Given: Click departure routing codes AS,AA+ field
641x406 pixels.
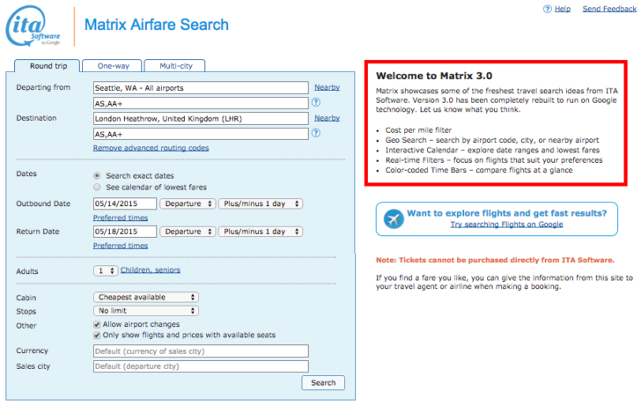Looking at the screenshot, I should [x=201, y=103].
